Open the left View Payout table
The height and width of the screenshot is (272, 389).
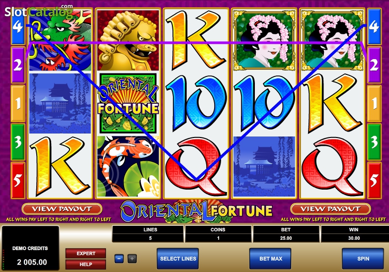[x=62, y=209]
